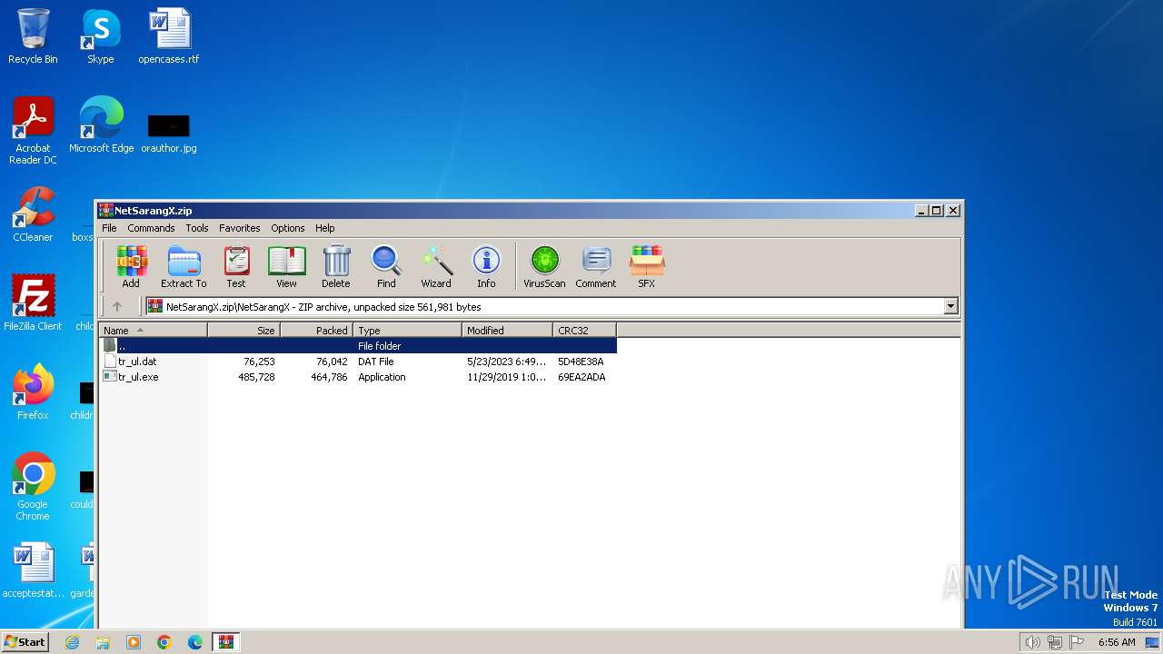
Task: Select the tr_ul.dat file row
Action: pos(358,362)
